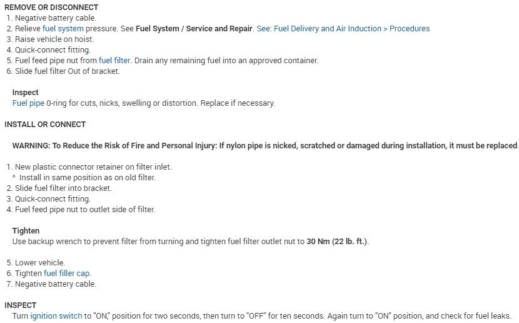Click the "New plastic connector retainer on filter inlet" step
Image resolution: width=519 pixels, height=323 pixels.
click(93, 167)
